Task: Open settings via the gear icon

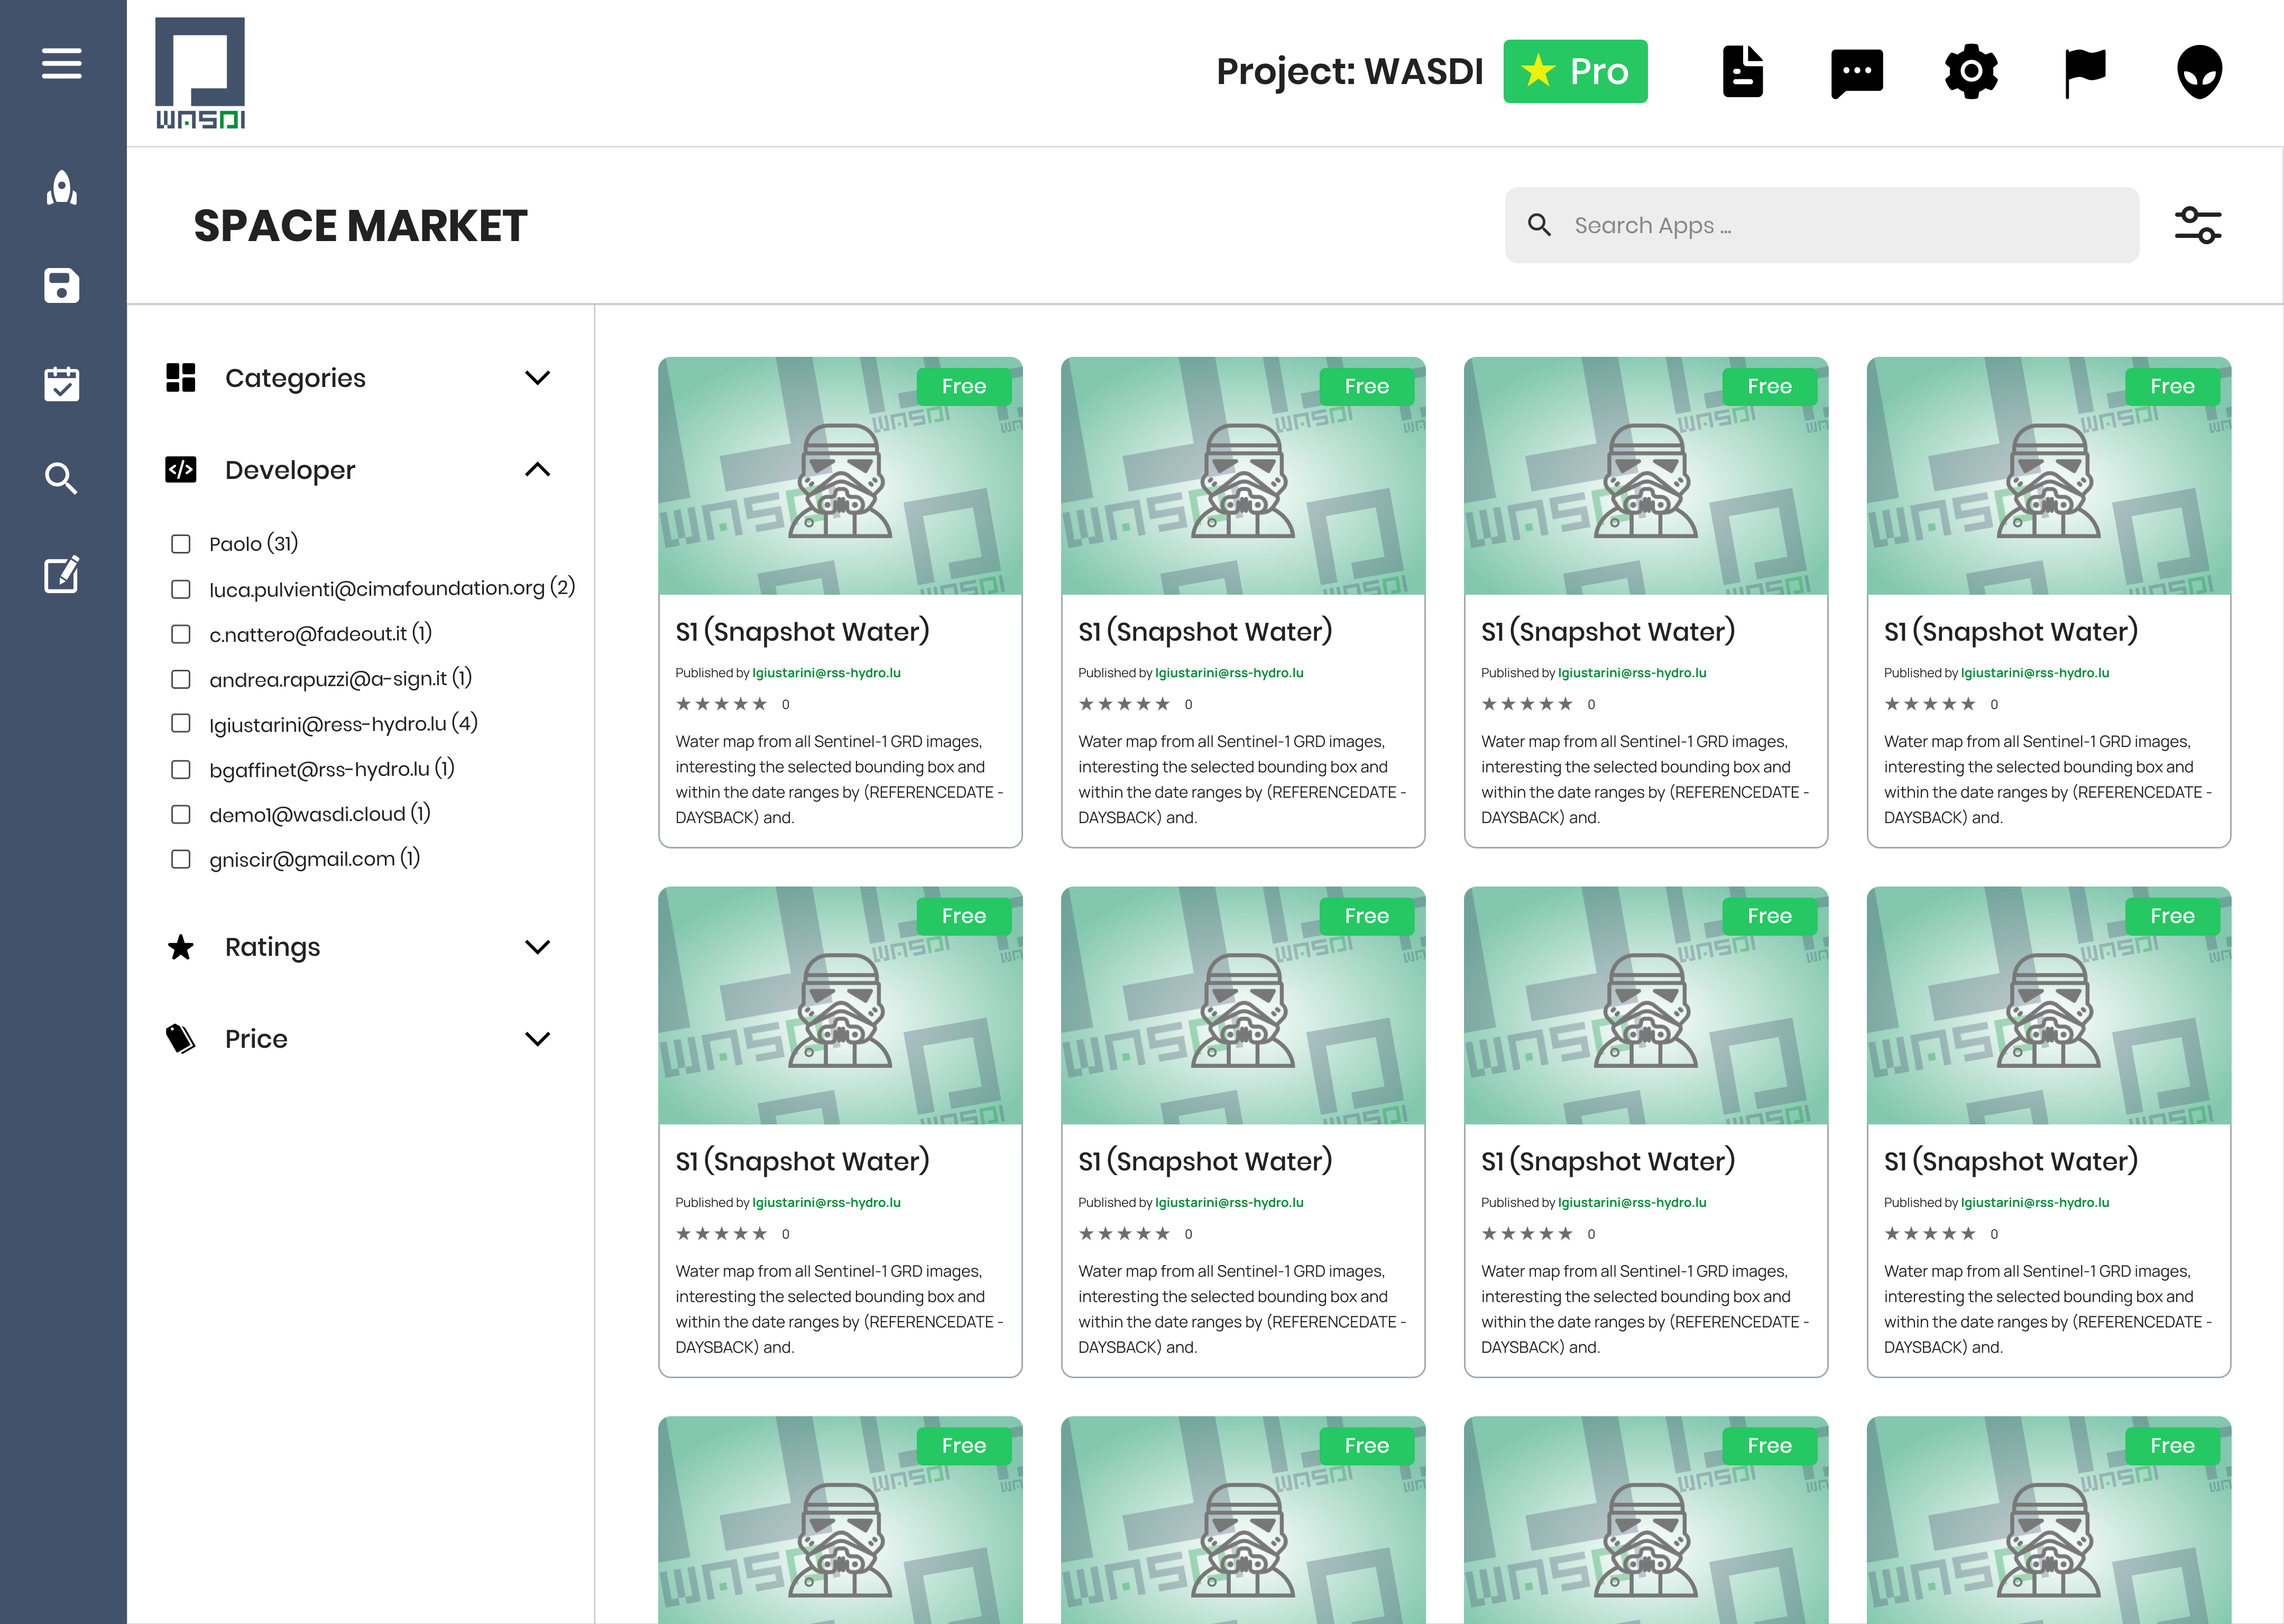Action: [1970, 70]
